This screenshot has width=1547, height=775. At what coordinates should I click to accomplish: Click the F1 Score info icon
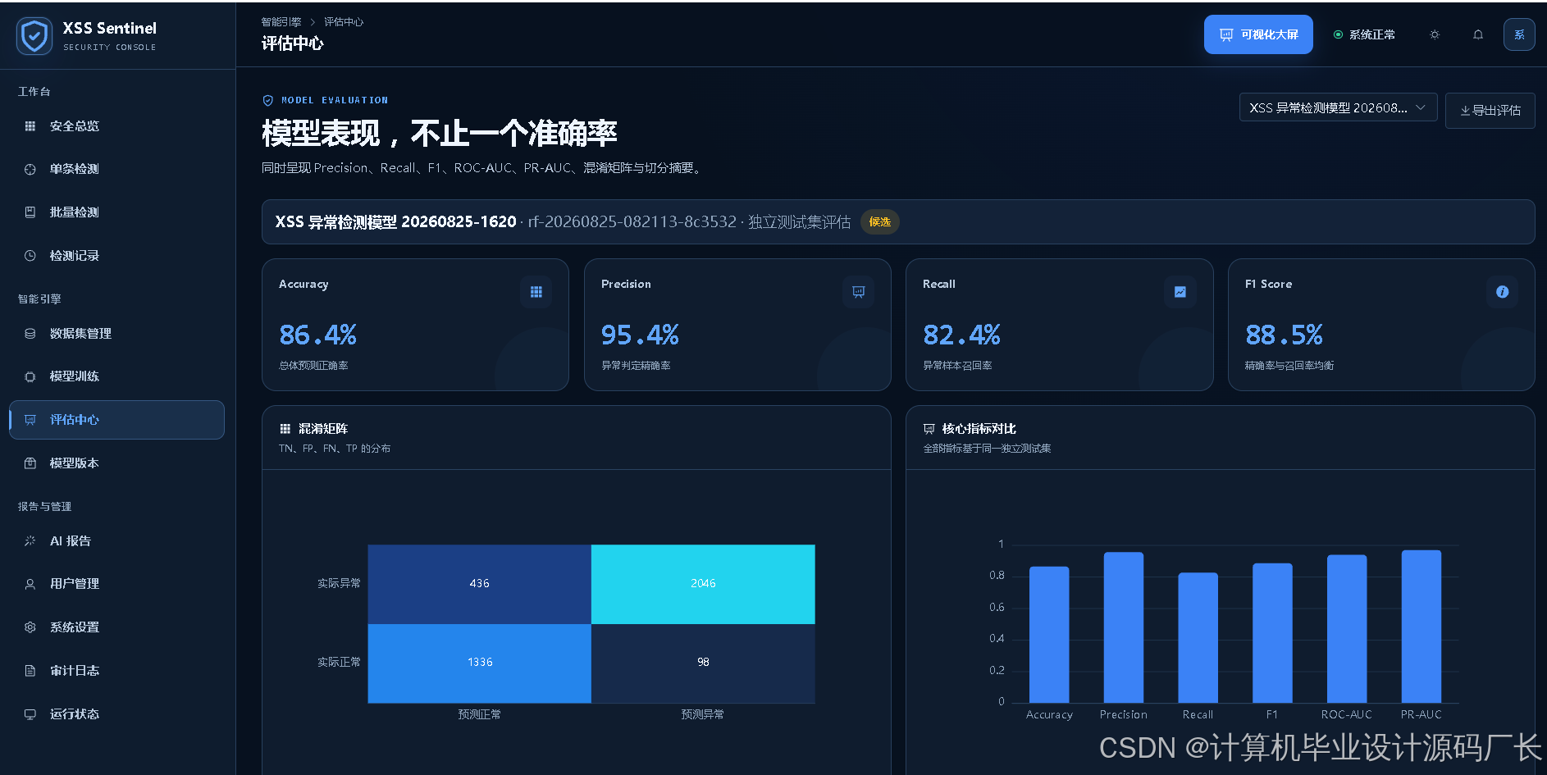[x=1503, y=292]
